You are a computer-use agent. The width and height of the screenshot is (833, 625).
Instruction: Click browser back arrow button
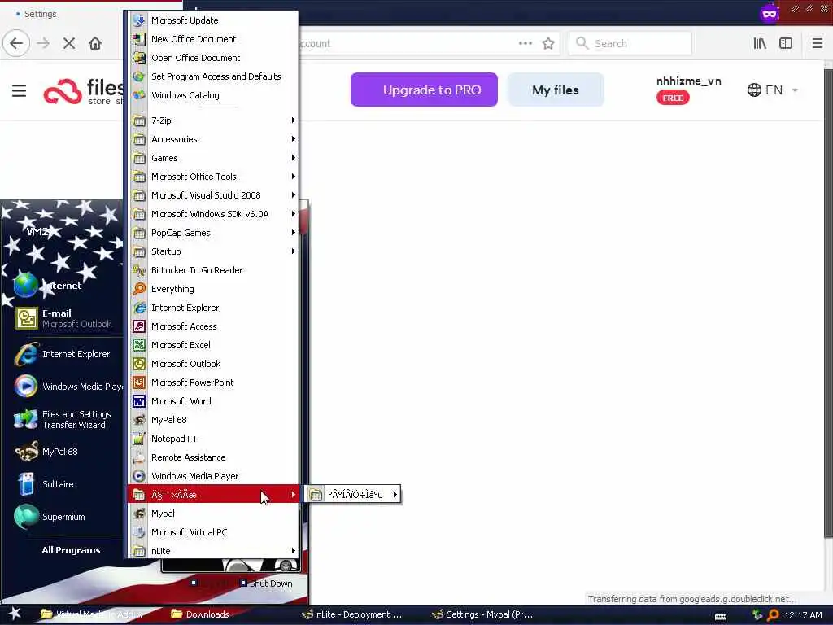pos(16,43)
